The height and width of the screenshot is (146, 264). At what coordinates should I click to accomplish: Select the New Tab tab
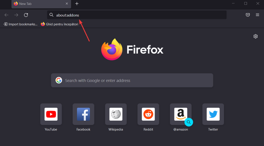pyautogui.click(x=41, y=4)
